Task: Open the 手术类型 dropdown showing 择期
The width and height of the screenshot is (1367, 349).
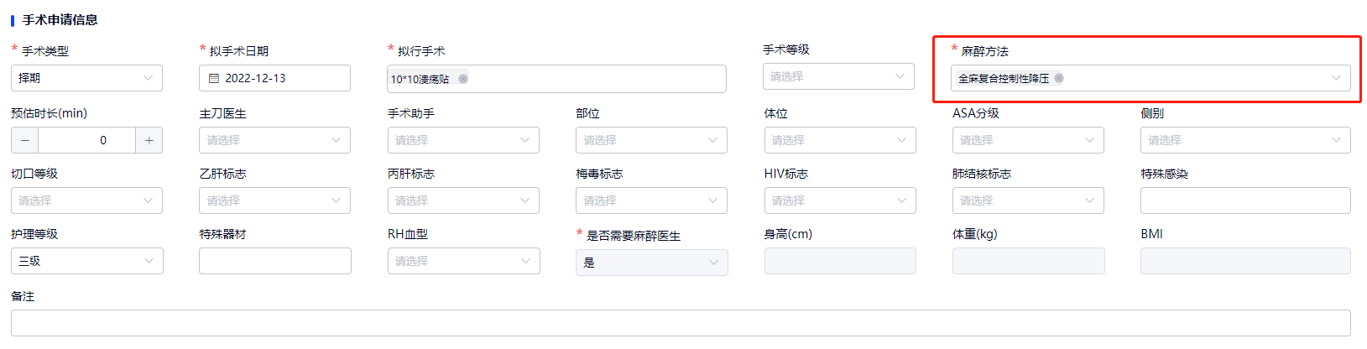Action: pos(86,78)
